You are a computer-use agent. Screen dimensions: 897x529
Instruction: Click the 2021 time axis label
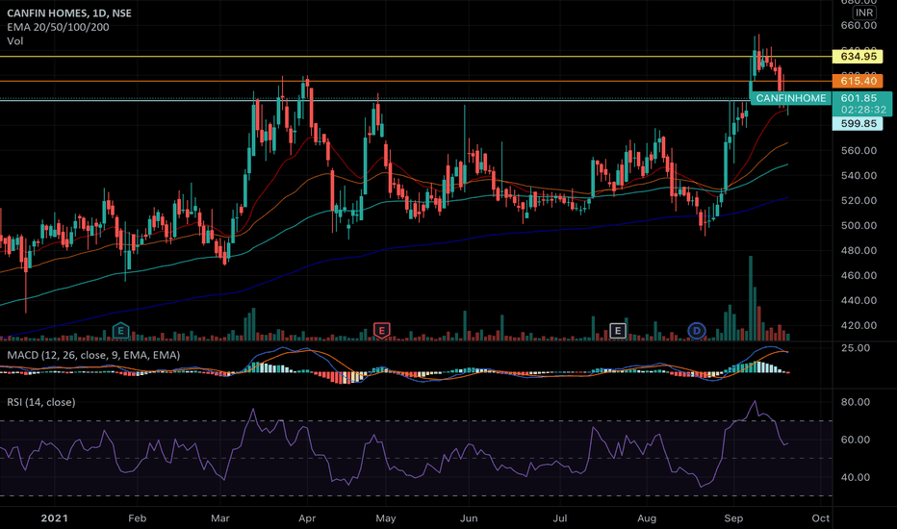tap(54, 518)
